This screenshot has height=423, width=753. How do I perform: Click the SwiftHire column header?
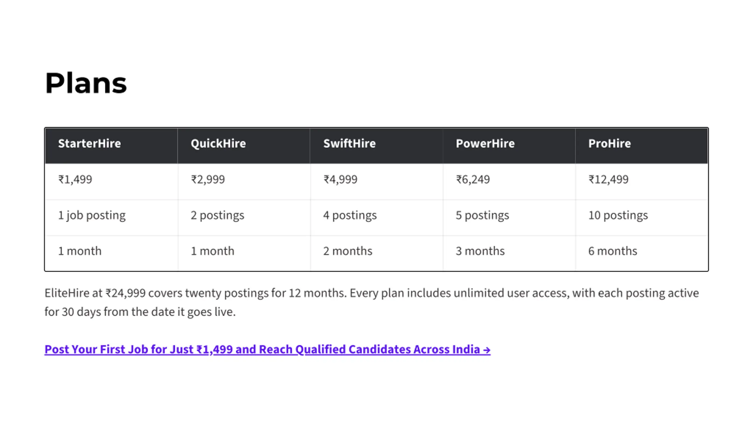tap(376, 146)
